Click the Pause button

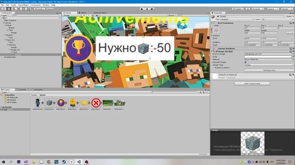click(x=147, y=9)
